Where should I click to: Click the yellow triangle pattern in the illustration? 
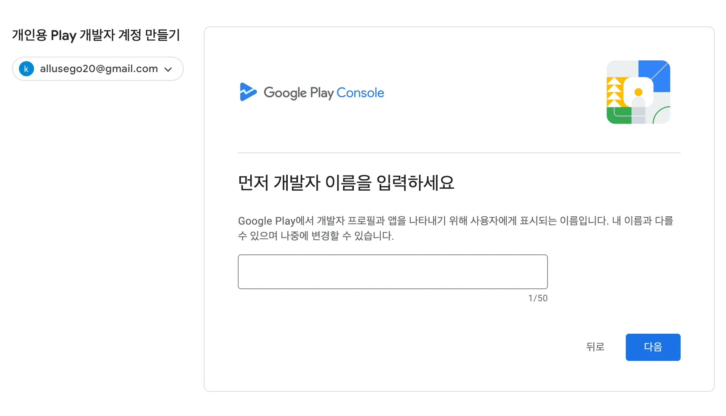tap(614, 92)
